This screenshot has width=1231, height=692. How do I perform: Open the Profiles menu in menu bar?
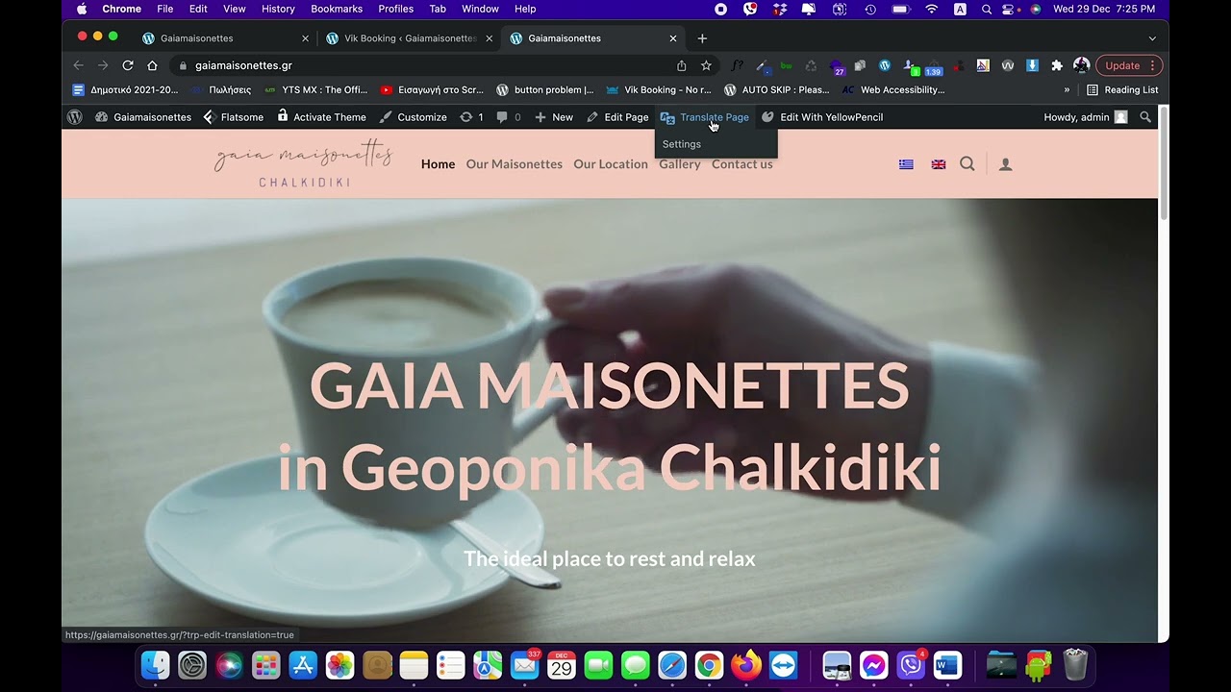coord(395,9)
